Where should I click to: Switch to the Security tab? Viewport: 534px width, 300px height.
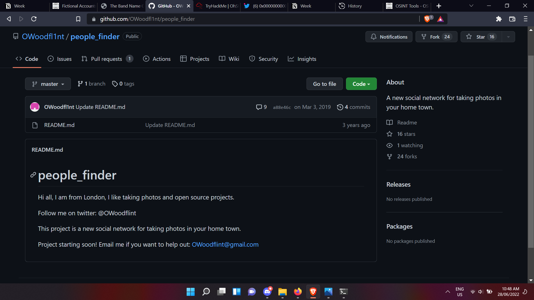[263, 59]
